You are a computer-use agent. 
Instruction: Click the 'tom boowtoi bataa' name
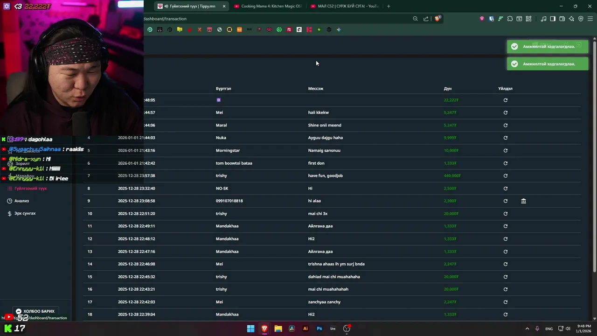[x=234, y=163]
